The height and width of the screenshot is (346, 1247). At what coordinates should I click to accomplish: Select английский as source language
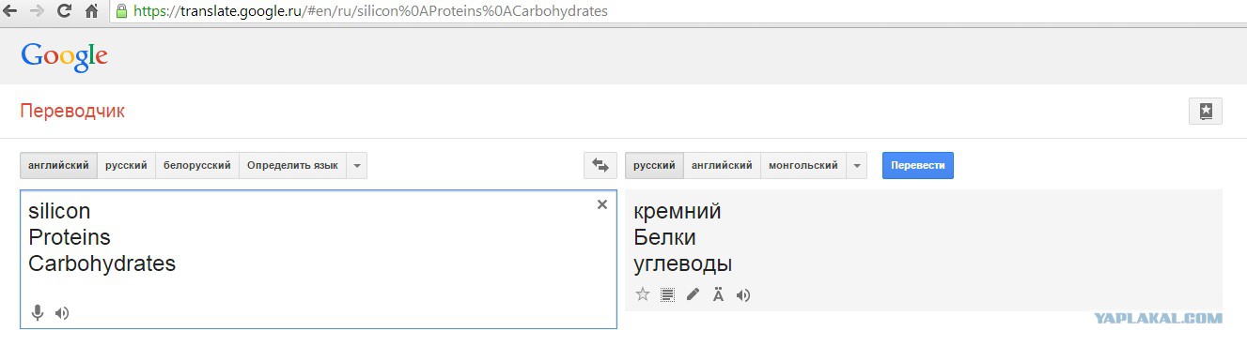(58, 165)
